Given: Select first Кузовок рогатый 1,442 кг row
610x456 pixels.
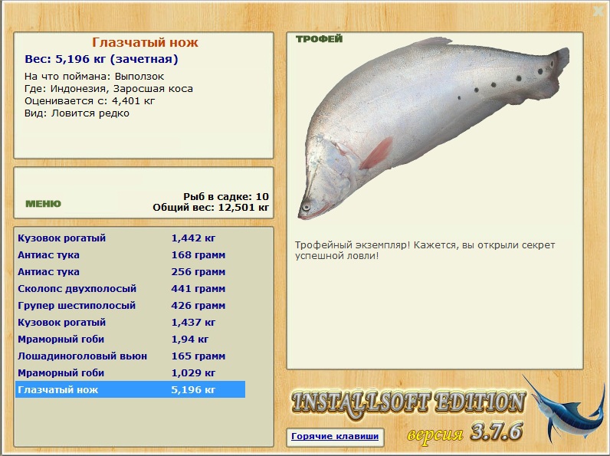Looking at the screenshot, I should tap(130, 238).
